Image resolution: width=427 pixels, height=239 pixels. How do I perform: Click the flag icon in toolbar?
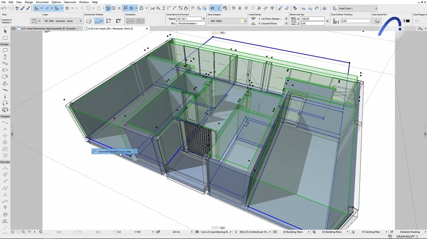[193, 8]
